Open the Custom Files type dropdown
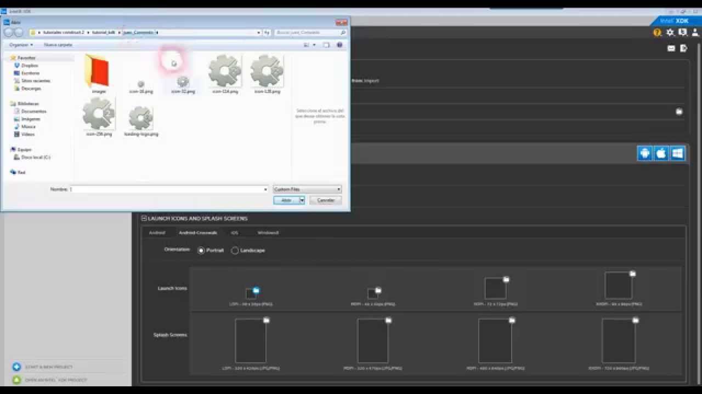702x394 pixels. 307,189
